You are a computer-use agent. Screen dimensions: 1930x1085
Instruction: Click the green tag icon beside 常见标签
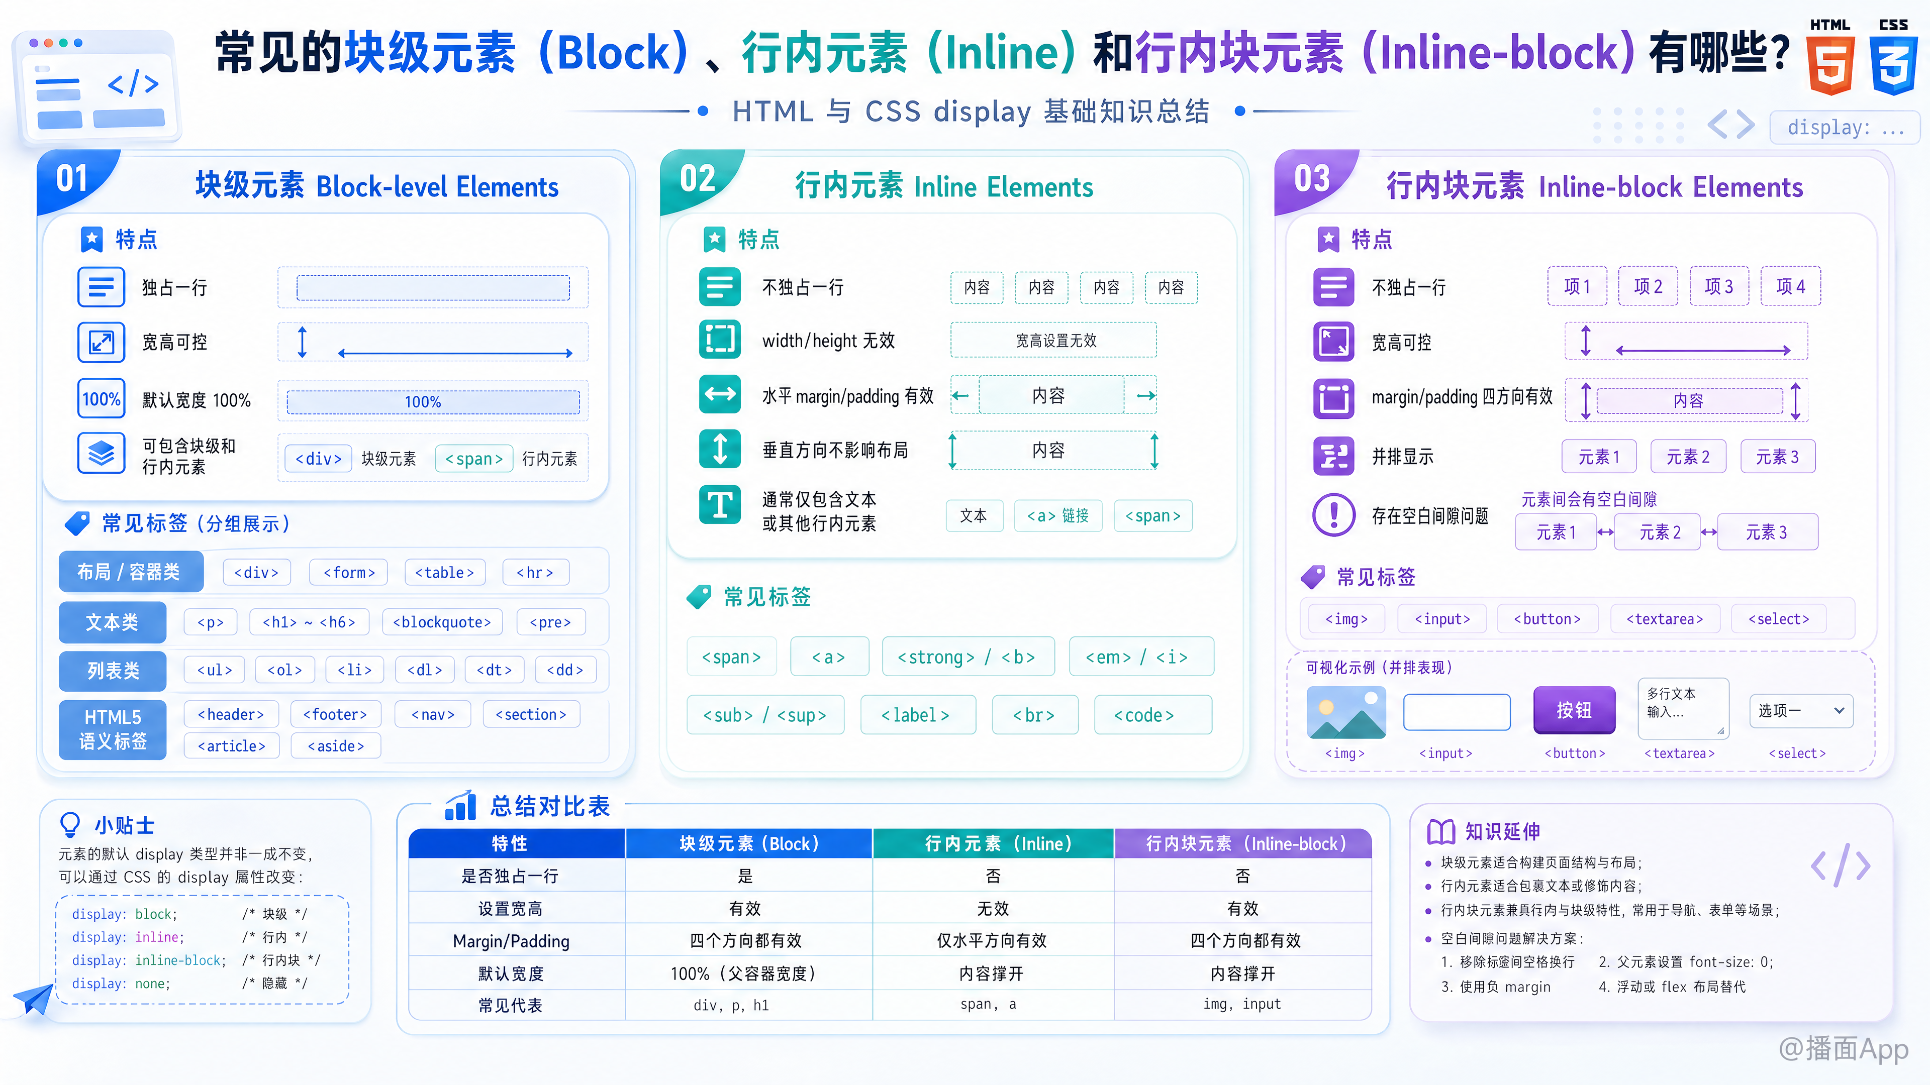click(699, 597)
